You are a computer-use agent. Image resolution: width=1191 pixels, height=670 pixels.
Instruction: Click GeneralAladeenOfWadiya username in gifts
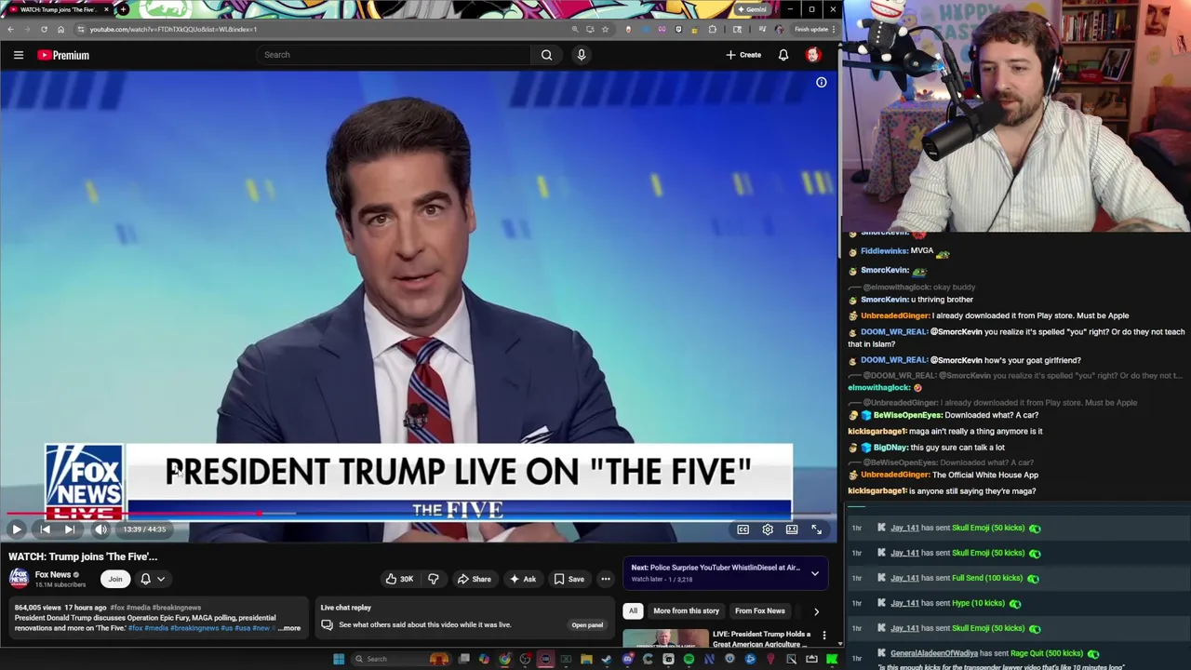[934, 653]
